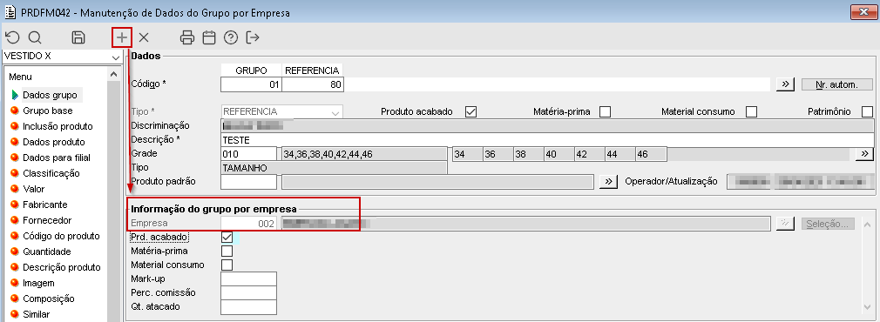
Task: Open Fornecedor menu item
Action: coord(46,220)
